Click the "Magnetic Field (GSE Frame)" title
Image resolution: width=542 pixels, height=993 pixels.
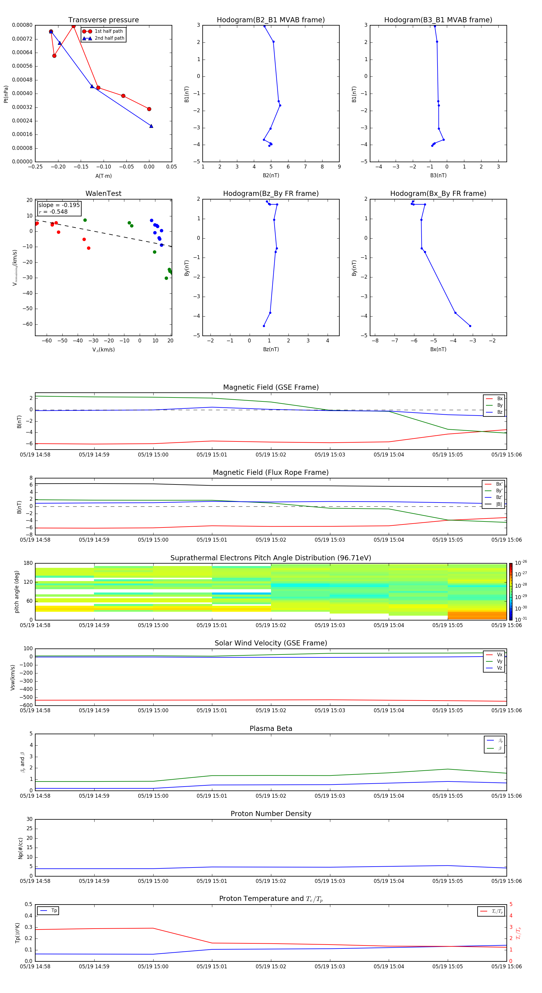pos(271,387)
